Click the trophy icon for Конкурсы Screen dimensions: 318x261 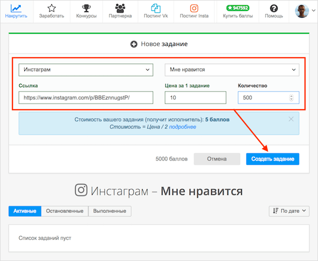pos(87,8)
